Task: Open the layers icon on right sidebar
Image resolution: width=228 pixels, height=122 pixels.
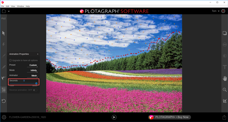Action: [225, 33]
